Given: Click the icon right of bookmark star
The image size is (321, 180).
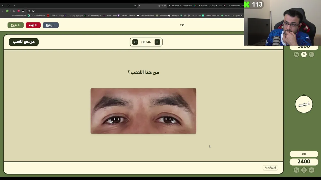Looking at the screenshot, I should tap(33, 11).
